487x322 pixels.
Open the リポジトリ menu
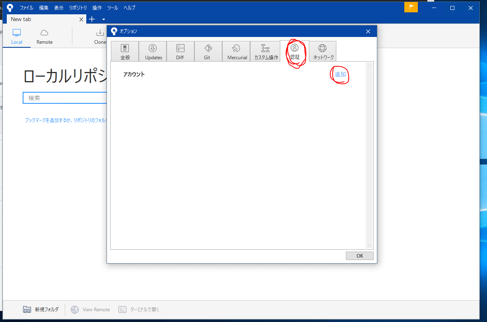(x=78, y=7)
